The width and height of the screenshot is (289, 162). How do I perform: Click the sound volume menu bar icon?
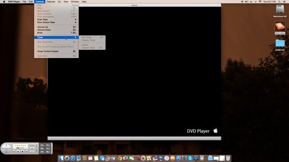pyautogui.click(x=247, y=2)
